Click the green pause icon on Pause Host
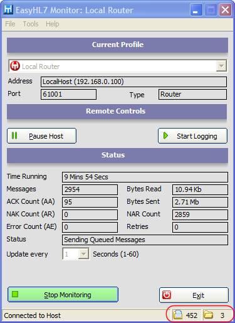Viewport: 235px width, 323px height. (14, 135)
